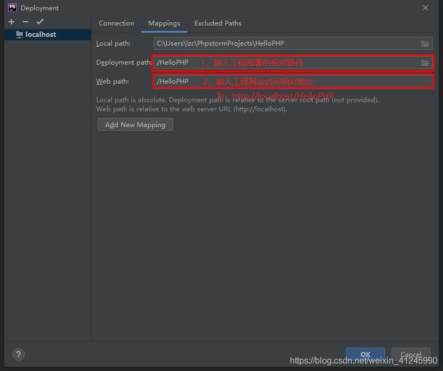Confirm the dialog with OK

point(365,354)
